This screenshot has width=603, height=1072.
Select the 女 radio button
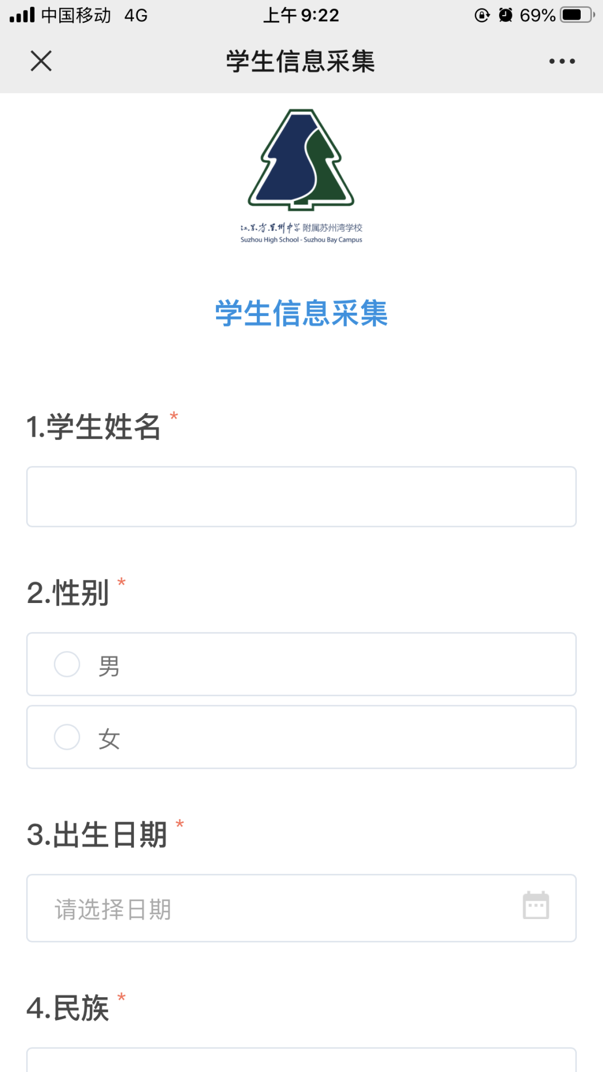67,737
